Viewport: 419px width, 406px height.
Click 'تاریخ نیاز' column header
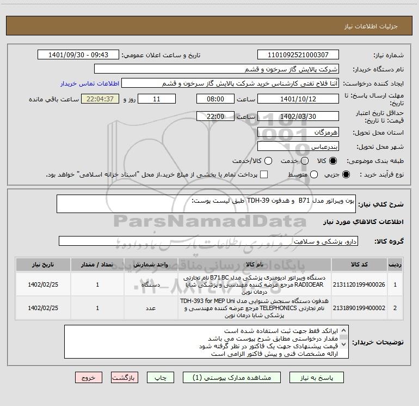(43, 264)
